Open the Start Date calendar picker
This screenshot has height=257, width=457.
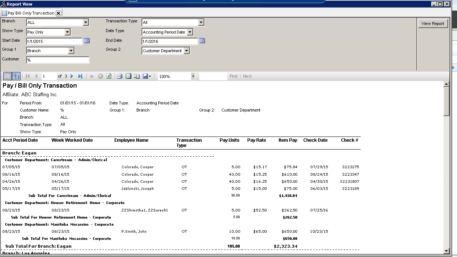point(87,41)
